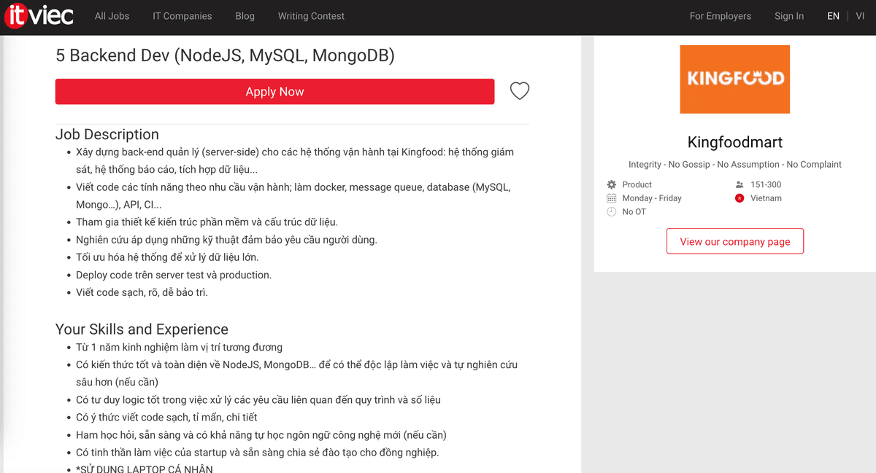Click the Vietnam flag icon
Image resolution: width=876 pixels, height=473 pixels.
[x=738, y=198]
